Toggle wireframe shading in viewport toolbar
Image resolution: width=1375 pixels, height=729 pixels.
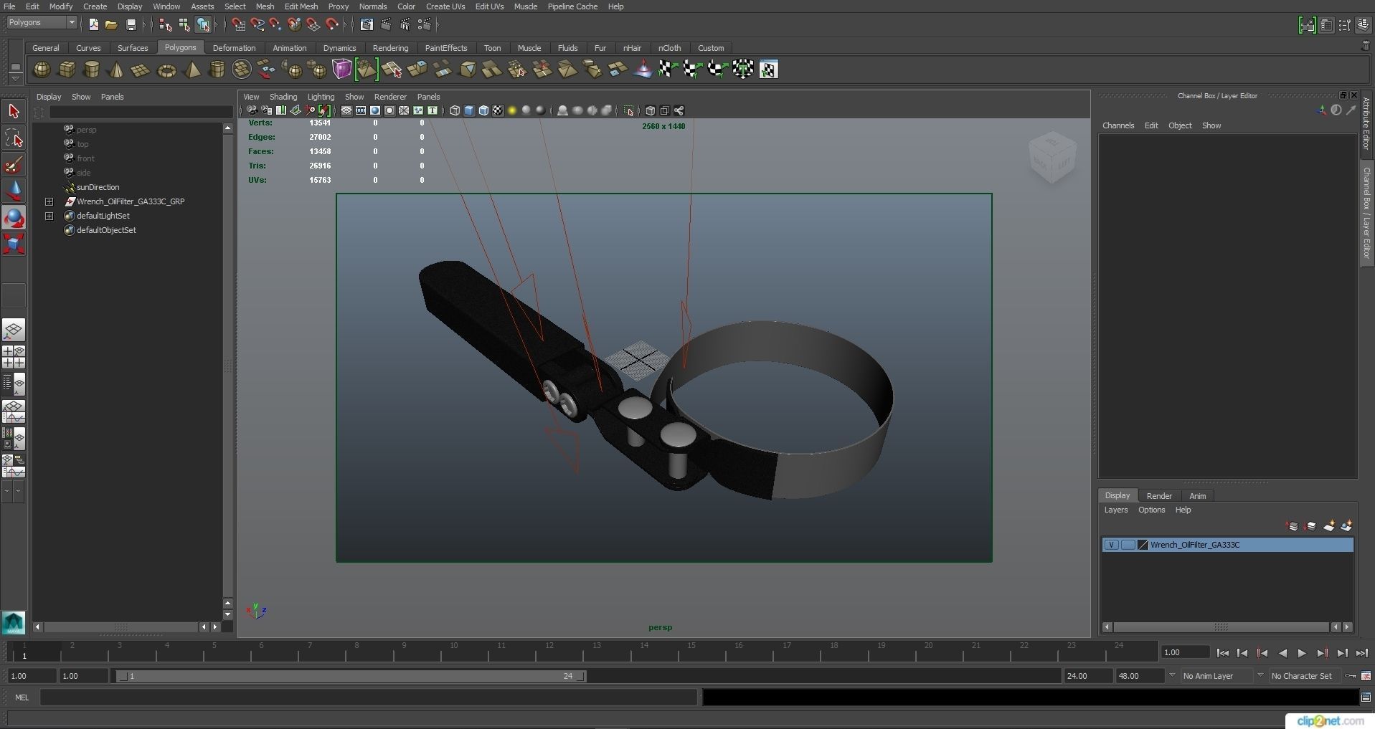coord(455,110)
